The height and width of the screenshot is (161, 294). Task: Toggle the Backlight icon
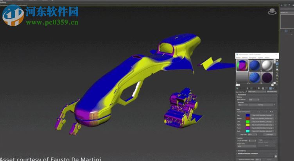coord(277,64)
